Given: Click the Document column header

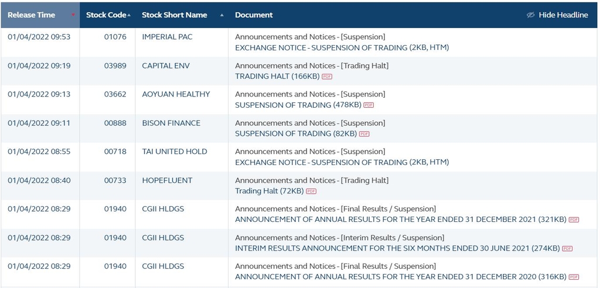Looking at the screenshot, I should (254, 15).
